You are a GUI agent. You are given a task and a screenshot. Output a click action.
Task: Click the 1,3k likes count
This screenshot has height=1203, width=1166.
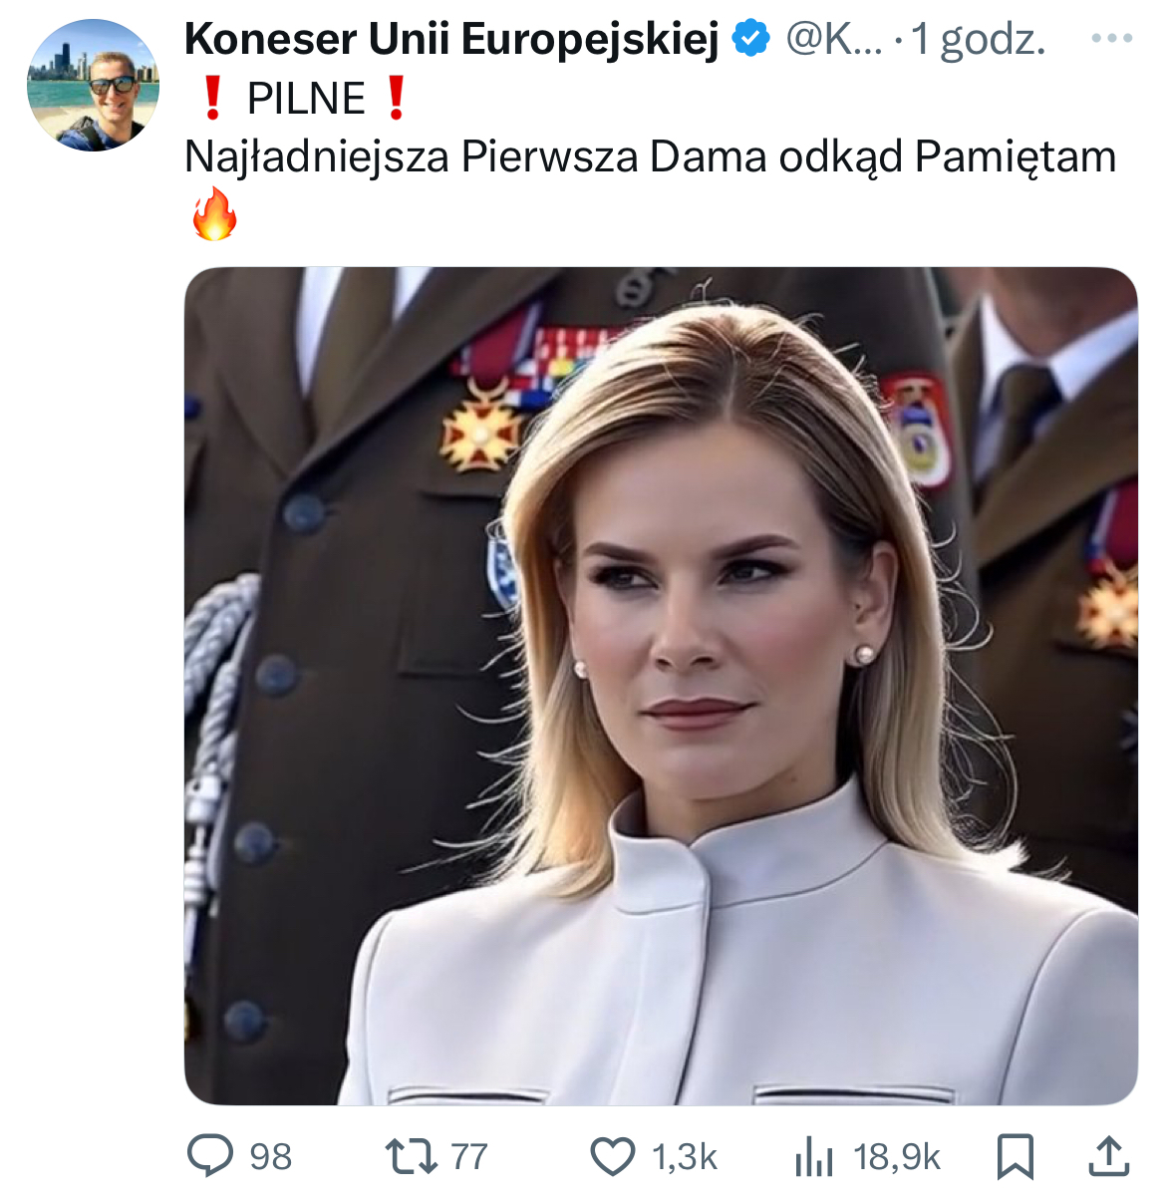point(684,1156)
